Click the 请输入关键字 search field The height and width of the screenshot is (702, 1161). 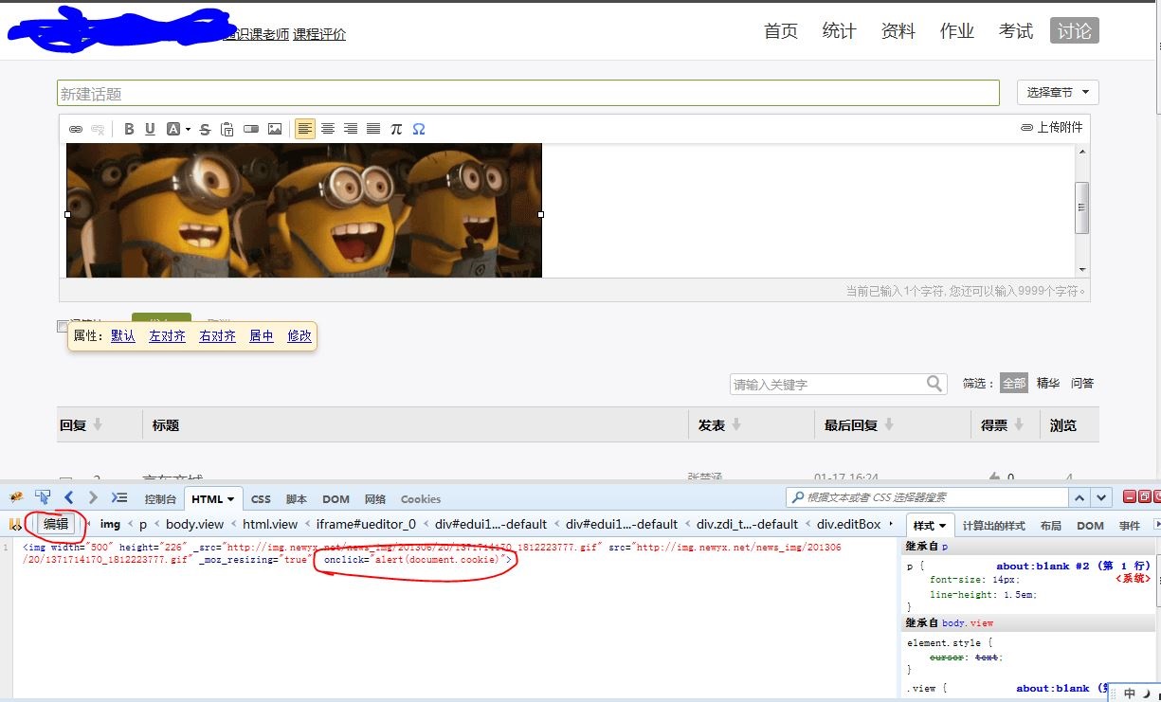[827, 384]
